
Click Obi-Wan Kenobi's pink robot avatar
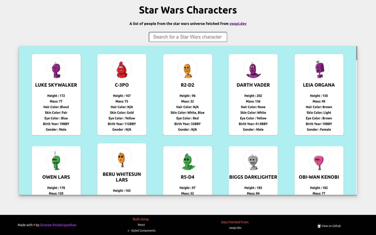click(x=319, y=160)
